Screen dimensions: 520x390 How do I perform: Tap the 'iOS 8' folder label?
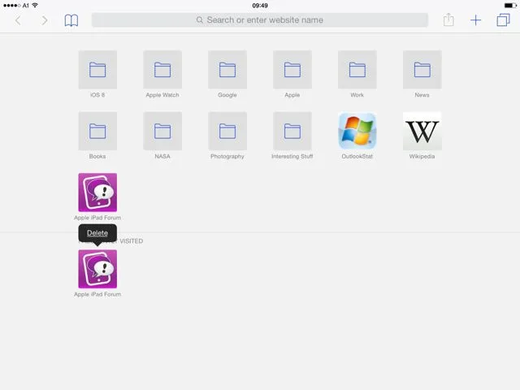click(97, 95)
